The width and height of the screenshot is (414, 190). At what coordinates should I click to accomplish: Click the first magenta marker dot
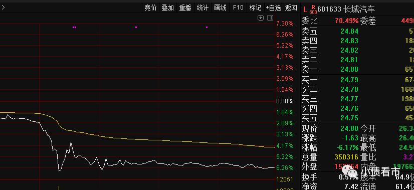(x=75, y=27)
